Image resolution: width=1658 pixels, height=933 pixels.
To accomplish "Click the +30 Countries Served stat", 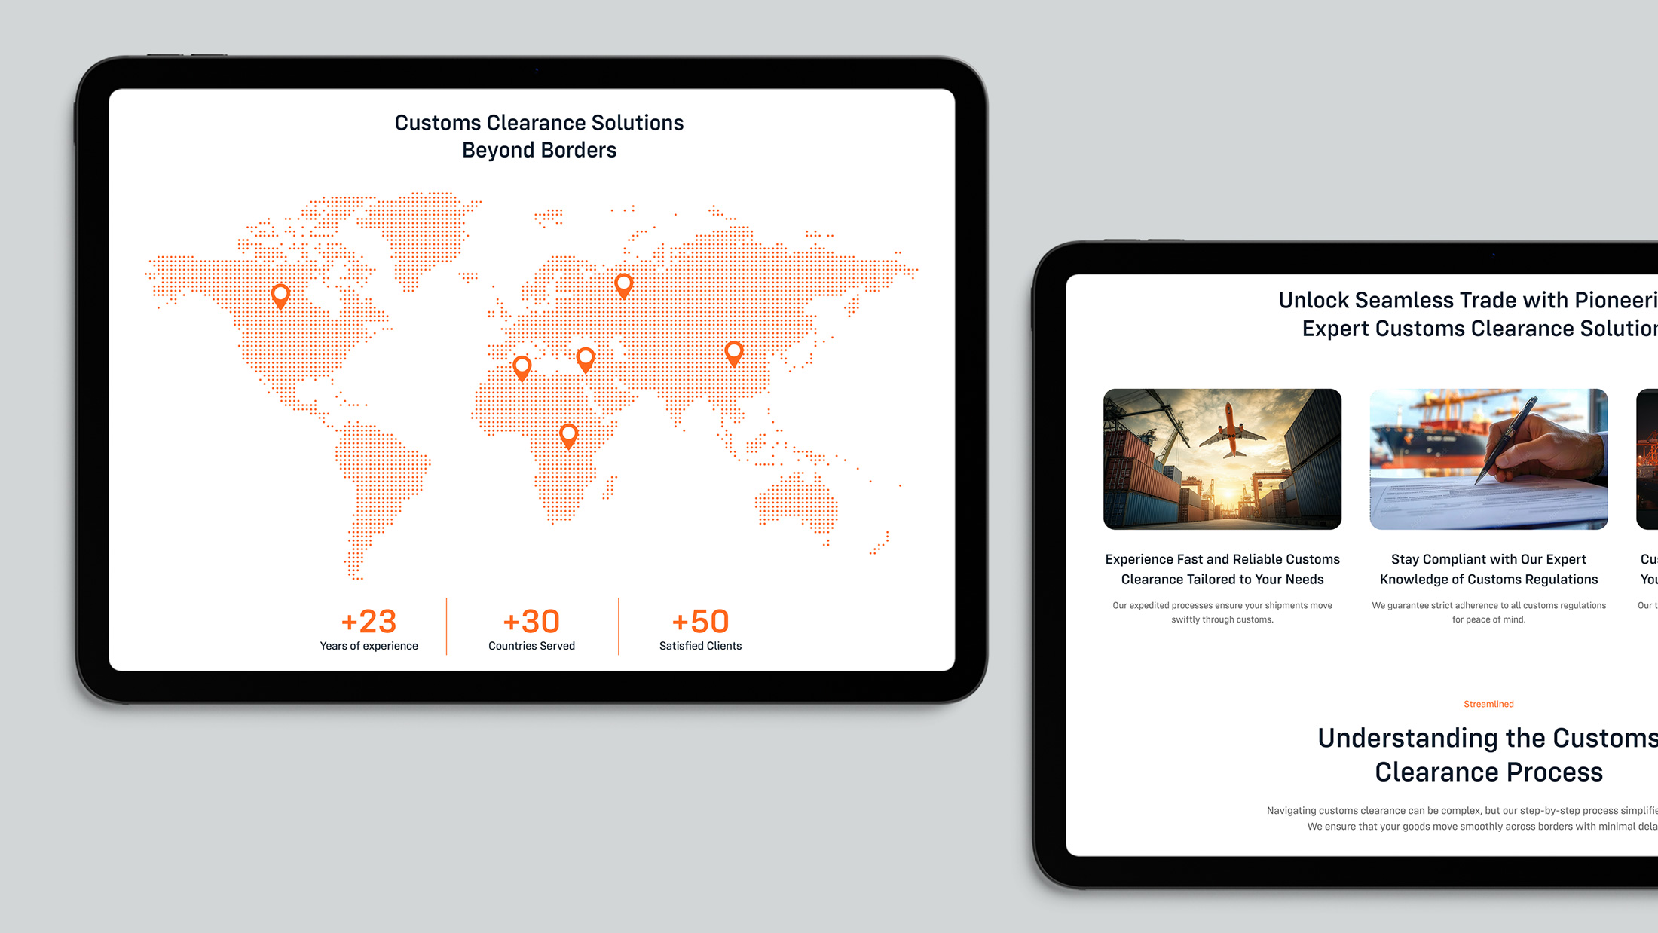I will pos(531,629).
